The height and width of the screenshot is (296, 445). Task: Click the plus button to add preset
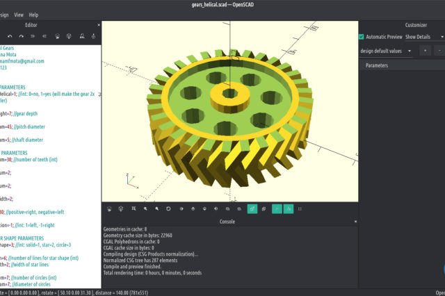coord(424,51)
